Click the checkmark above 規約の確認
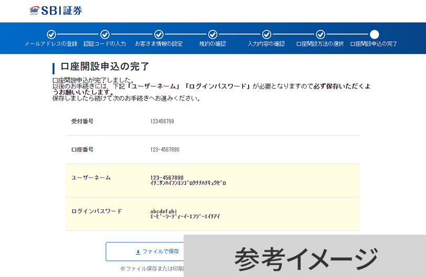This screenshot has height=277, width=426. [x=212, y=35]
